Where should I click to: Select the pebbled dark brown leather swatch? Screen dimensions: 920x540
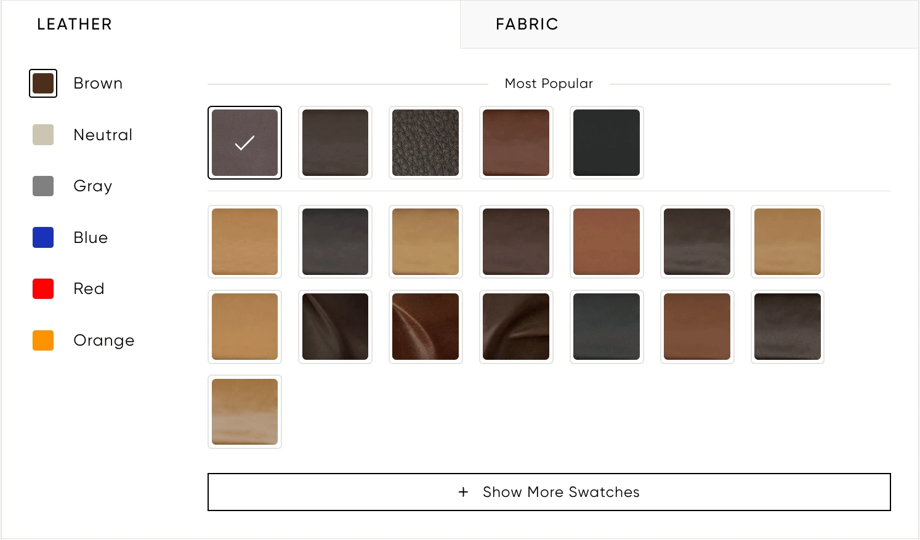coord(426,142)
